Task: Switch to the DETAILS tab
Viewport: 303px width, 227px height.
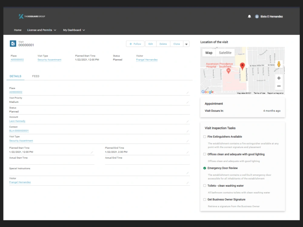Action: [15, 76]
